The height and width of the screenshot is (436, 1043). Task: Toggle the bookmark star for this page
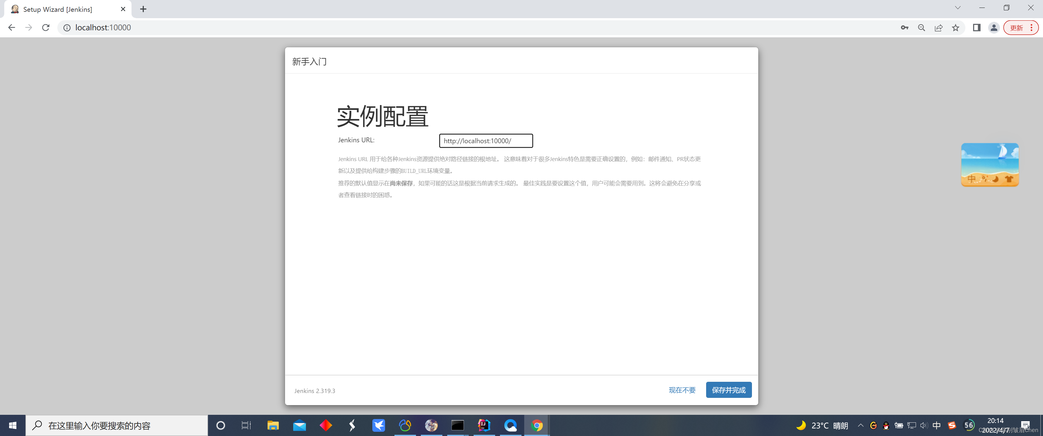coord(956,28)
